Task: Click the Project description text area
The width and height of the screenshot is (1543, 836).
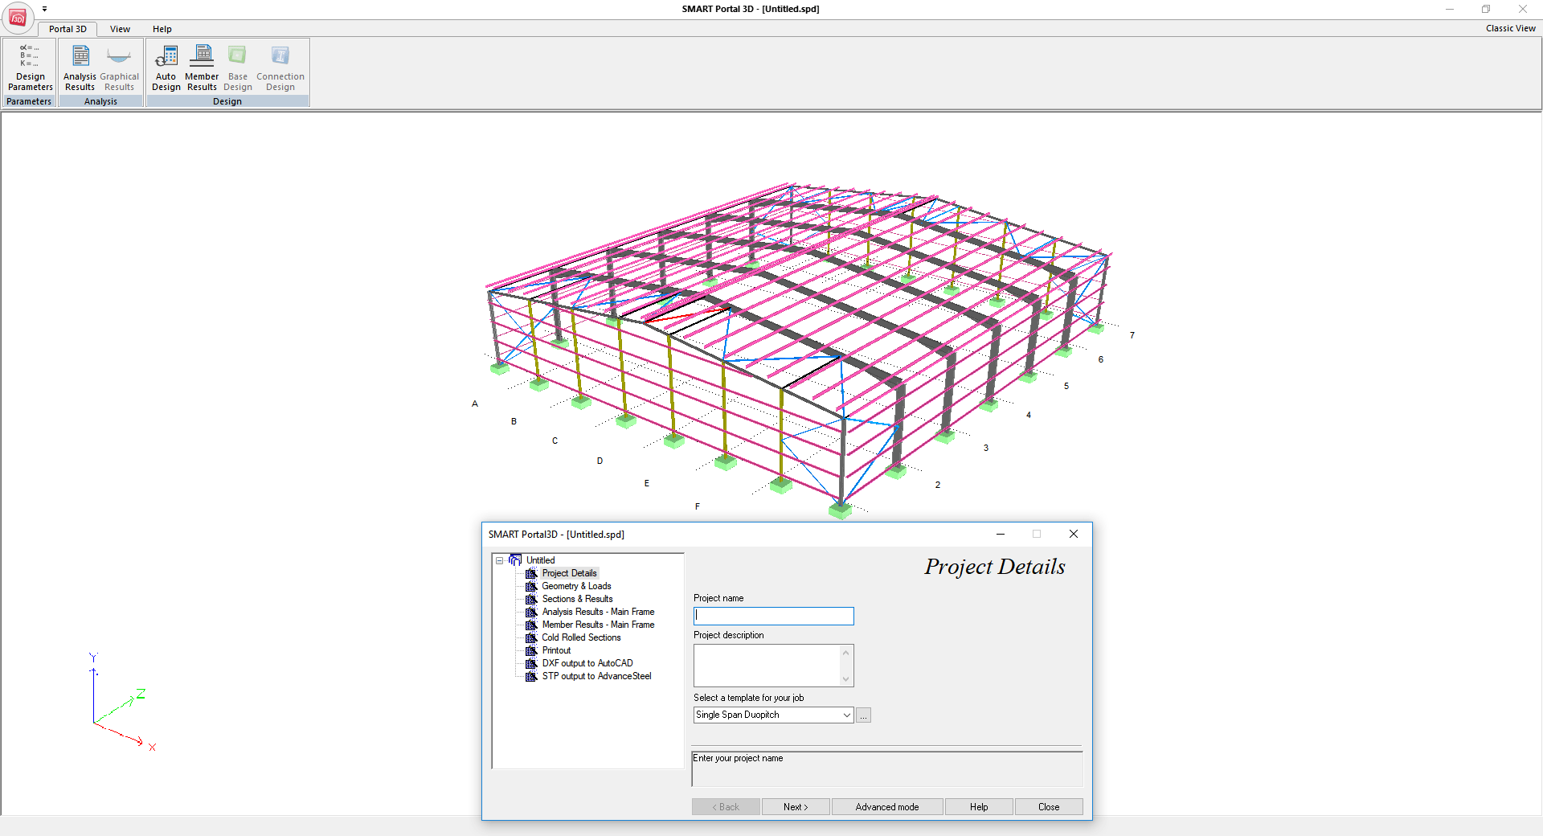Action: [x=767, y=666]
